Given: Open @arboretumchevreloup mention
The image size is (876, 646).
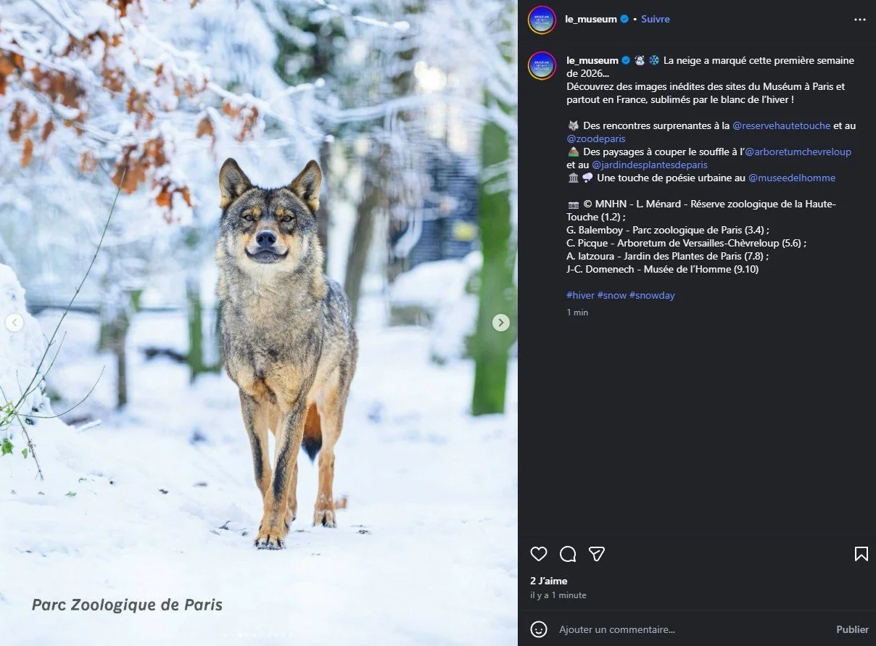Looking at the screenshot, I should click(798, 152).
